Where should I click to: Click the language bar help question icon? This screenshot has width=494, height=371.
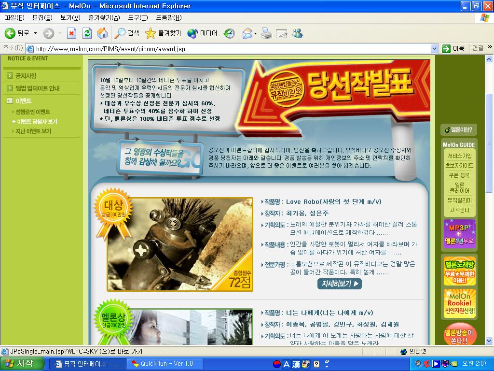pyautogui.click(x=316, y=364)
